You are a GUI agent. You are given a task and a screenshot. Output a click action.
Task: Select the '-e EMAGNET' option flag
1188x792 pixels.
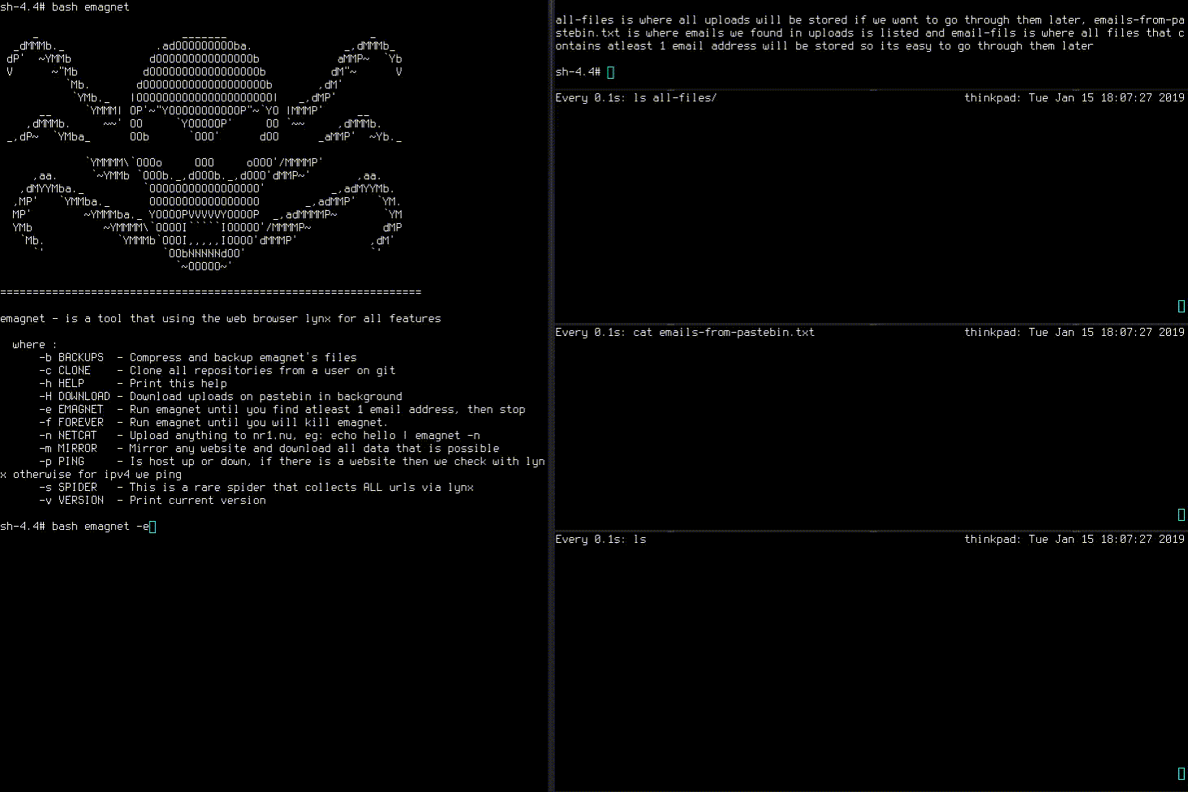point(71,410)
